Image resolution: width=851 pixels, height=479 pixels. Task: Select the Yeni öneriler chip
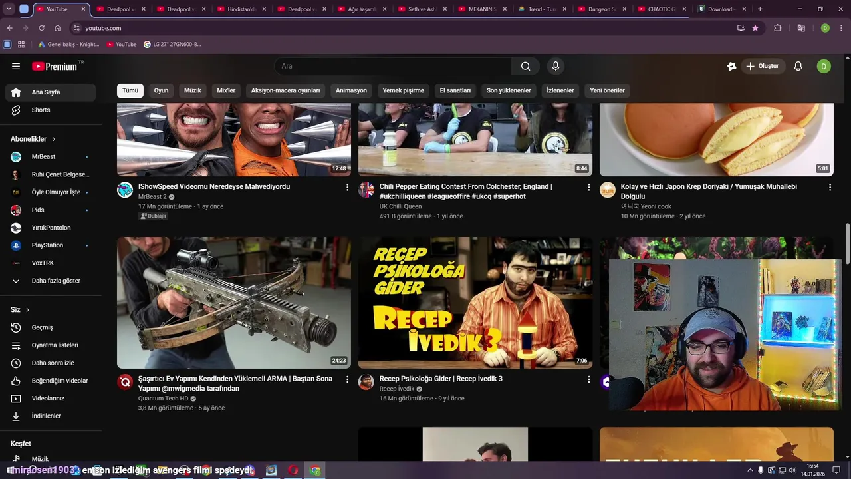point(607,90)
